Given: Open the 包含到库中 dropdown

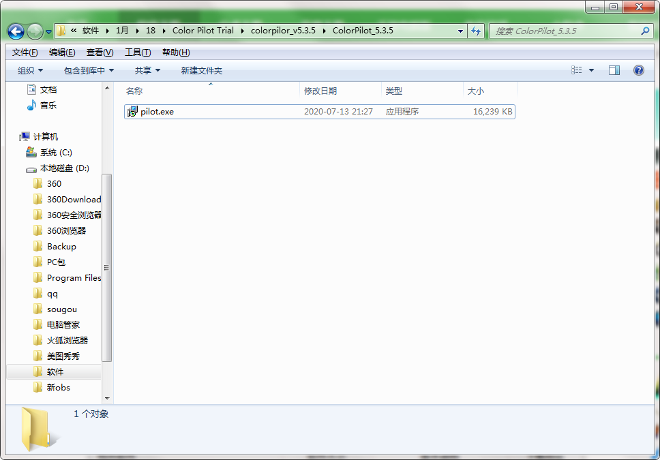Looking at the screenshot, I should pos(89,70).
